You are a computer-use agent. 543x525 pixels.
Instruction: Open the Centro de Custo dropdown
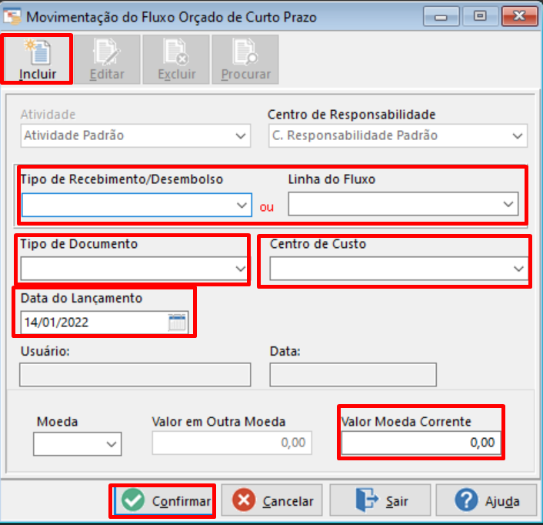pyautogui.click(x=399, y=269)
